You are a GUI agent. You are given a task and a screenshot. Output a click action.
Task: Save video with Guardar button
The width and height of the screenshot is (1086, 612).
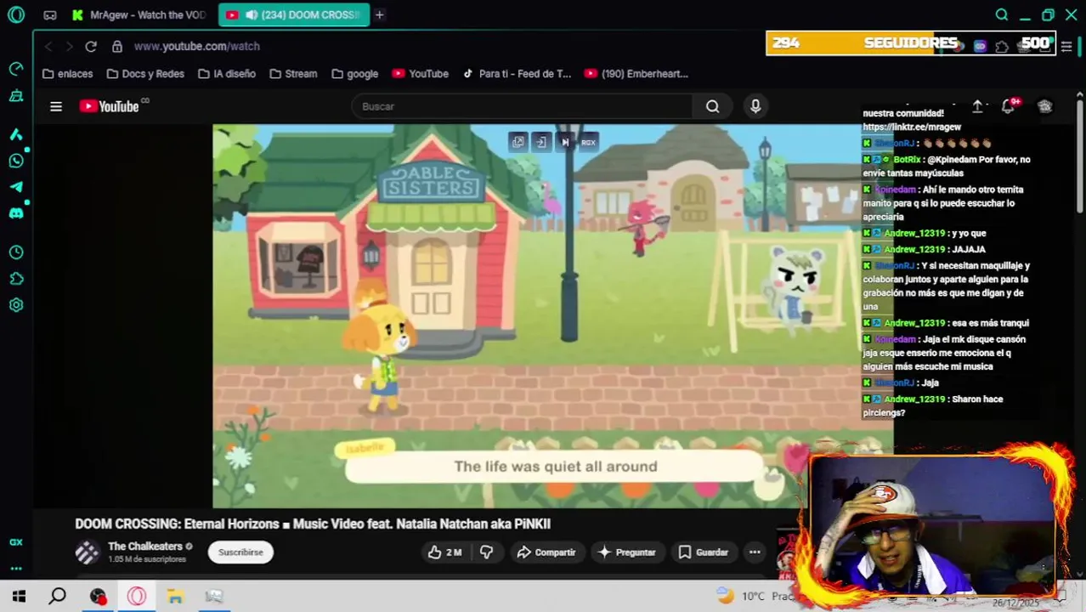tap(703, 552)
